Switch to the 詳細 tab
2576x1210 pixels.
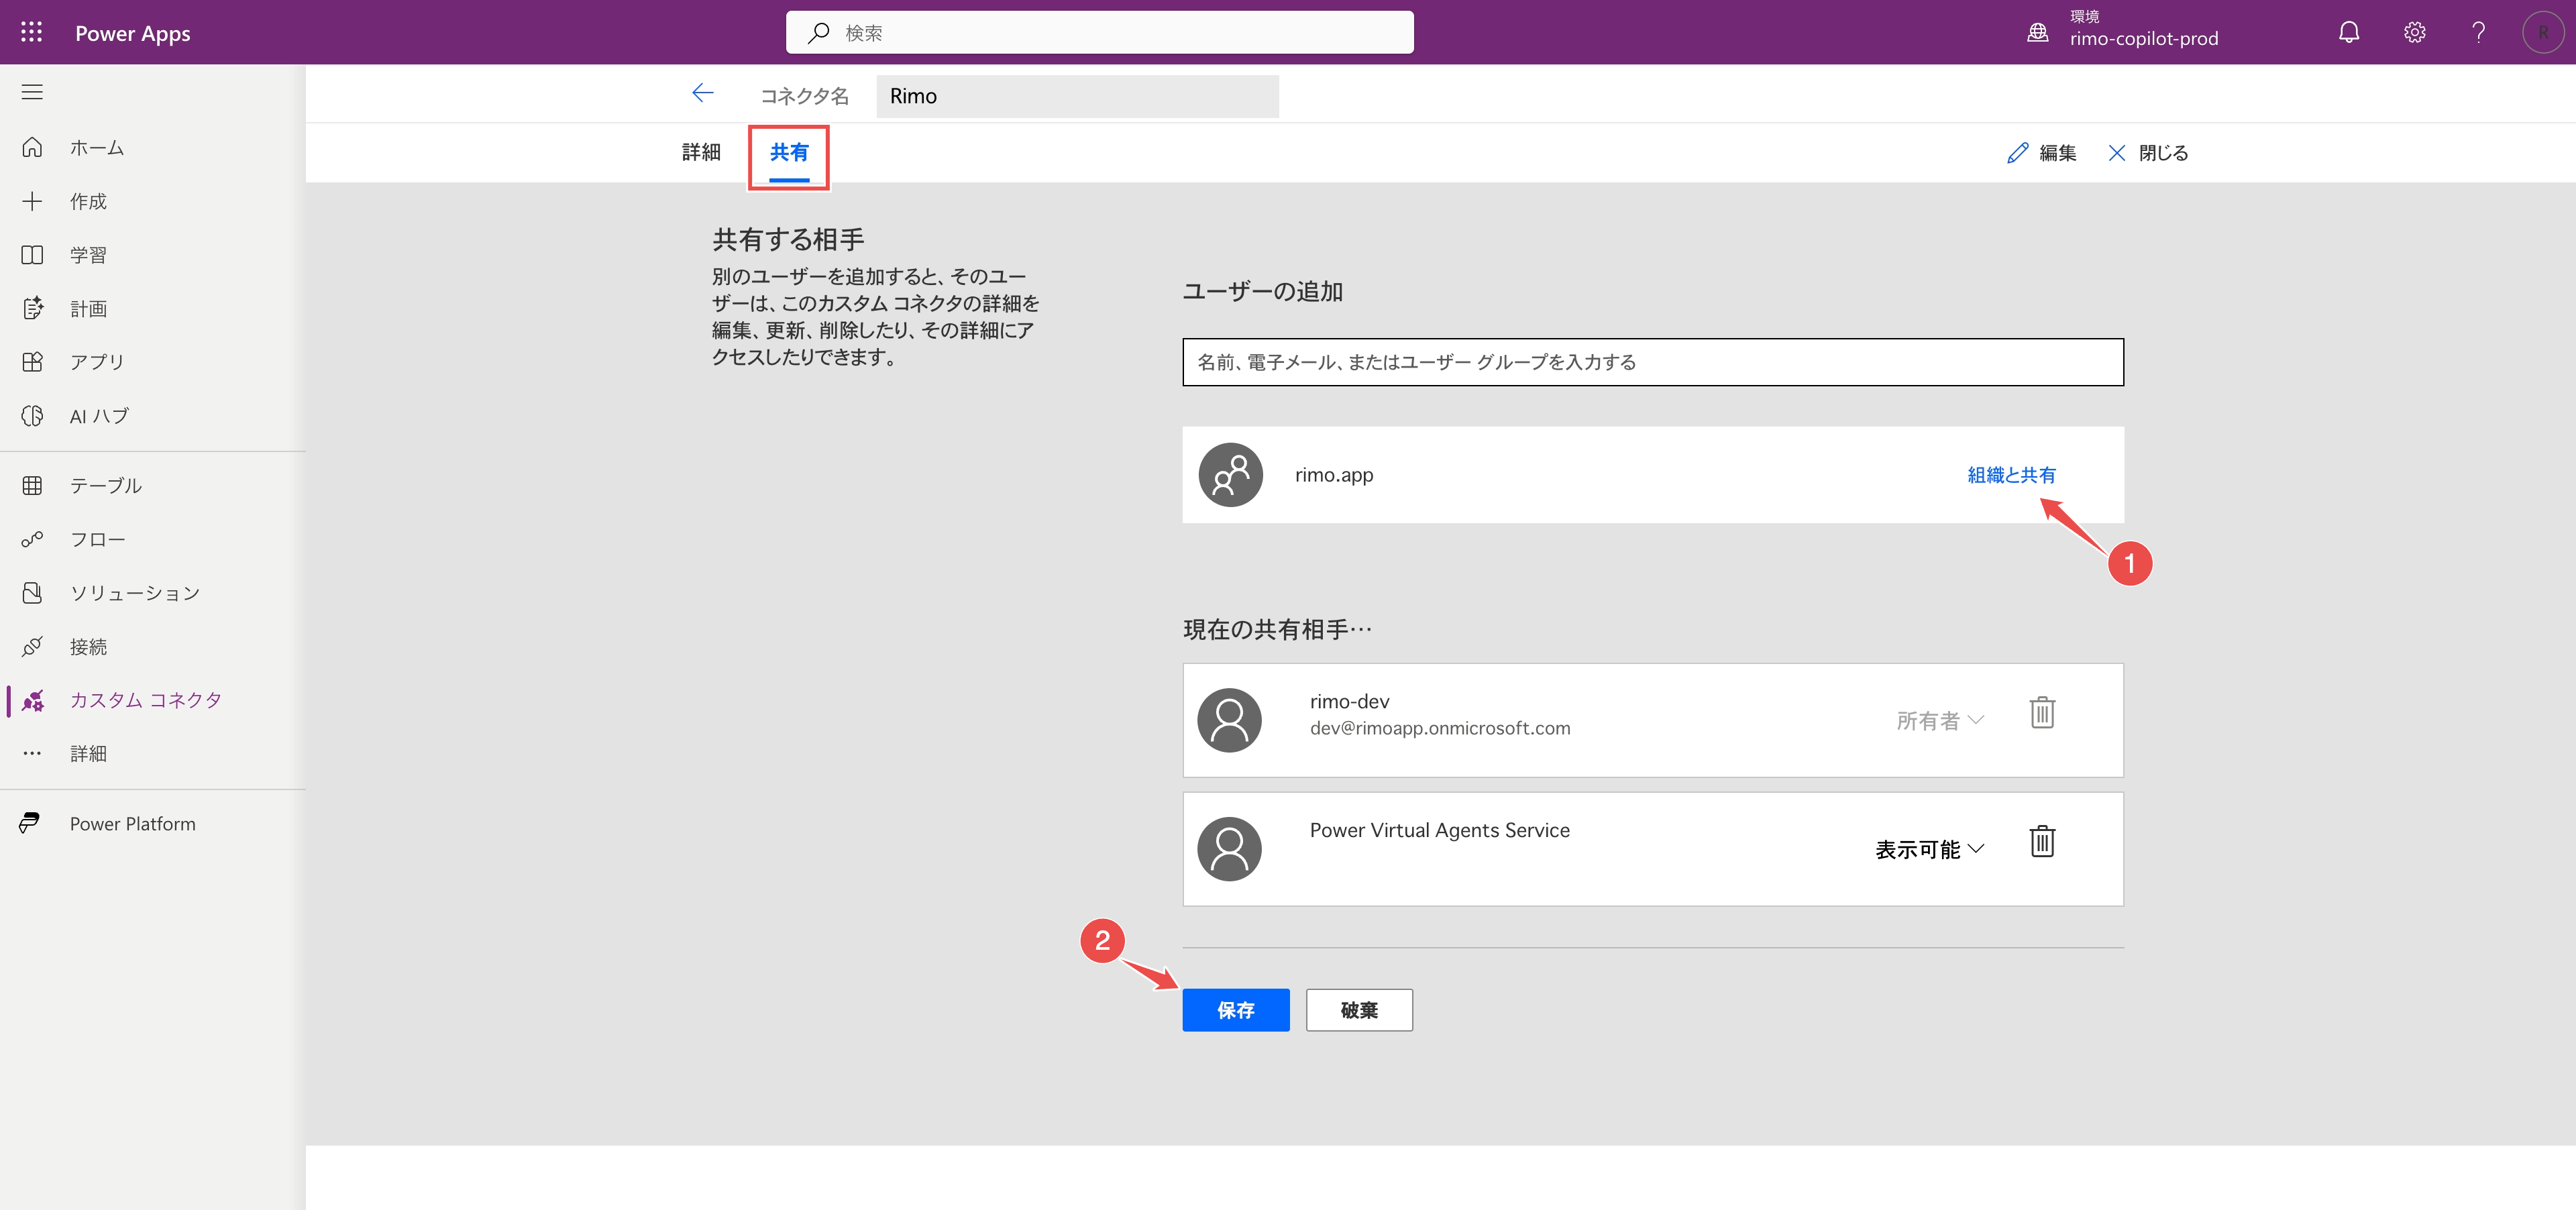coord(701,152)
